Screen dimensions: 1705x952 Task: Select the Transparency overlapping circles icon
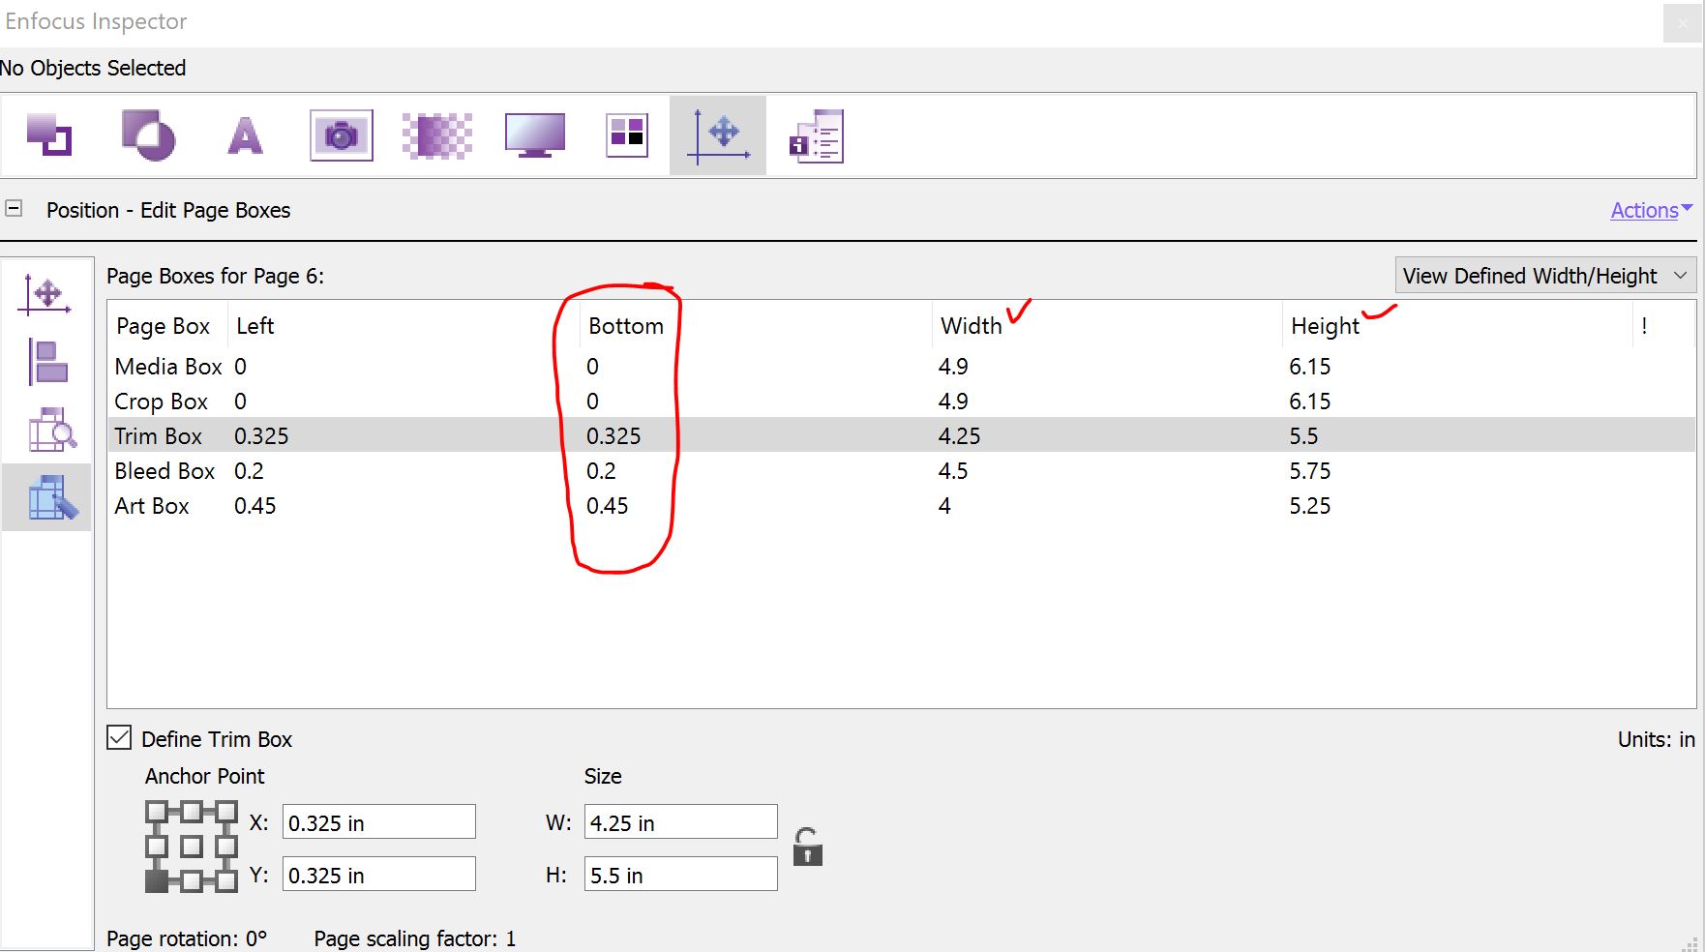[148, 135]
